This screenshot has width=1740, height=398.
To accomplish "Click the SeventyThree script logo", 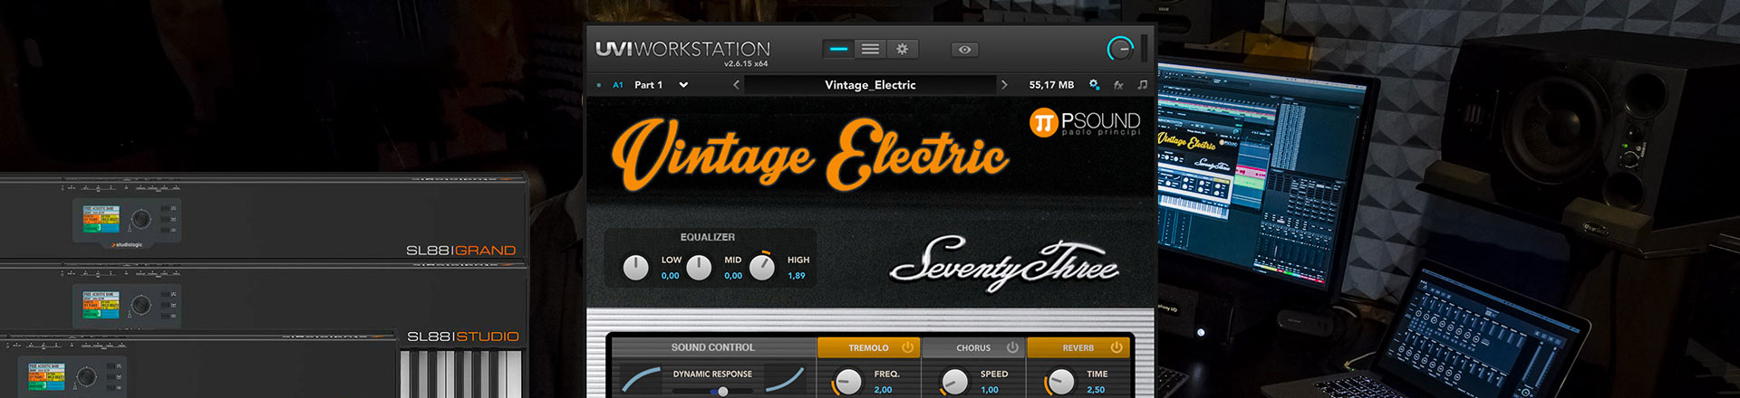I will coord(1003,263).
